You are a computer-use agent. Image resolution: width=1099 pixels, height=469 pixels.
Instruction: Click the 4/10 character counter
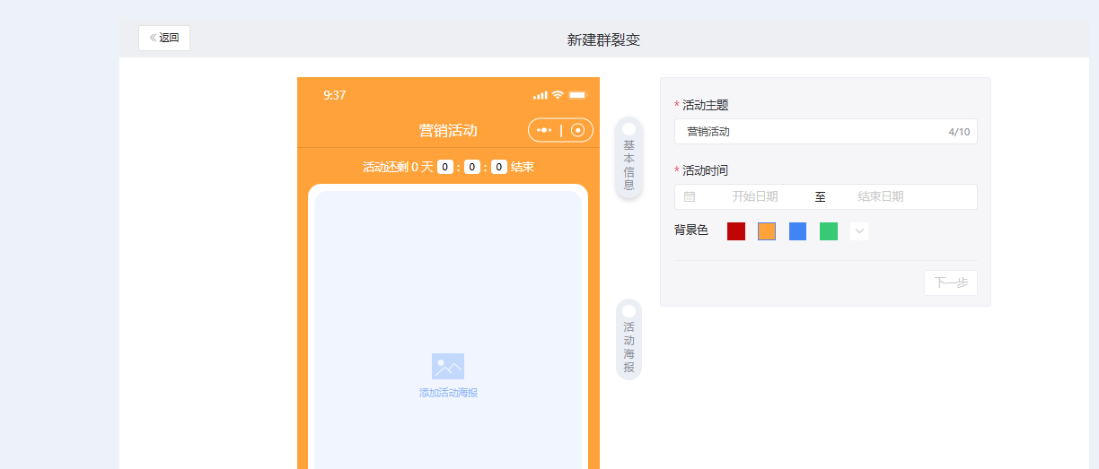[959, 132]
